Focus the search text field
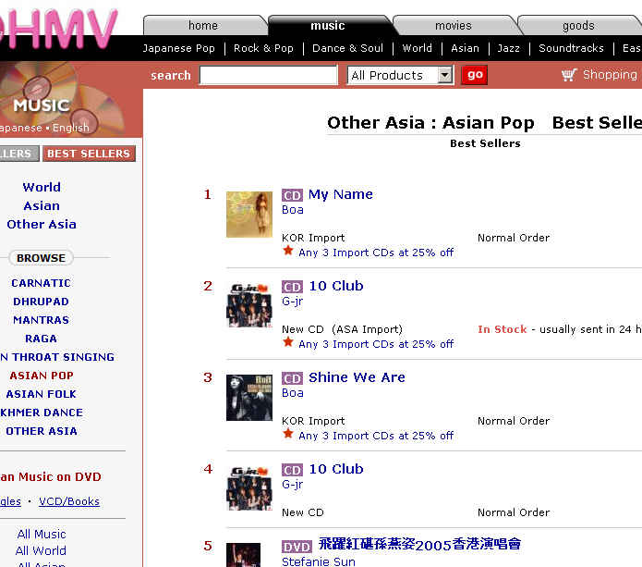The width and height of the screenshot is (642, 567). 269,75
